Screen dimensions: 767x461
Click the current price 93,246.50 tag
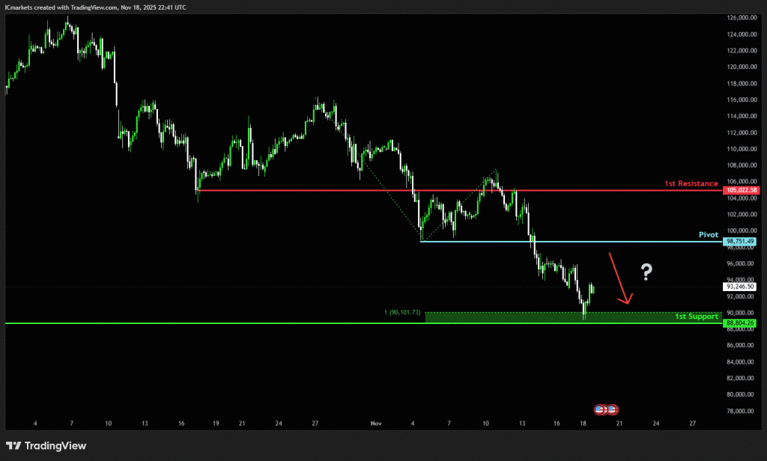coord(740,286)
